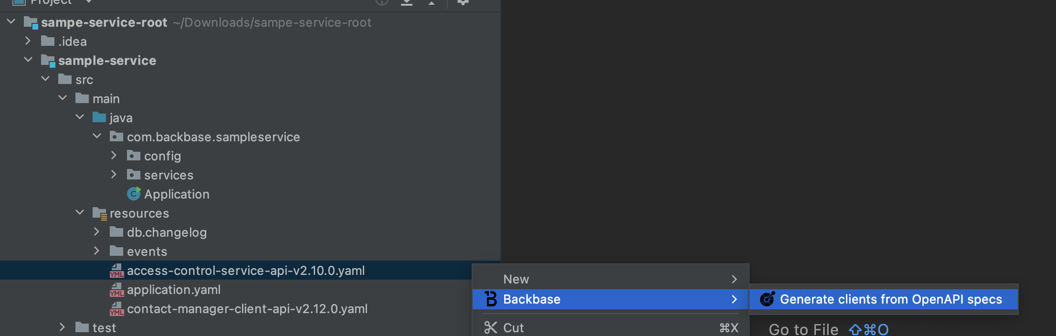Click the test folder icon
The height and width of the screenshot is (336, 1056).
click(82, 327)
